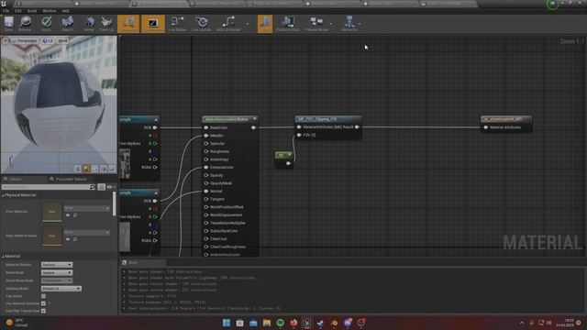Viewport: 587px width, 330px height.
Task: Open the Window menu
Action: pos(49,11)
